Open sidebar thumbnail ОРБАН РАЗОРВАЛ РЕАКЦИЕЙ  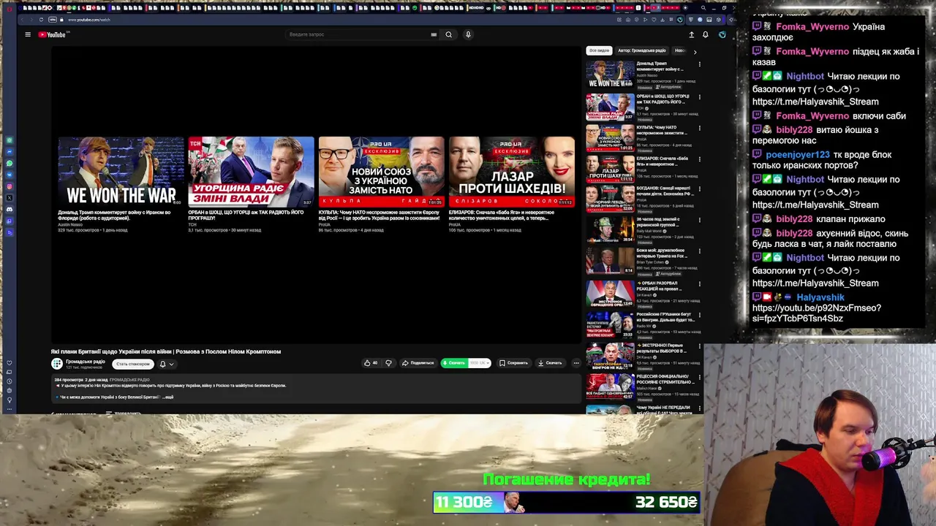tap(610, 293)
